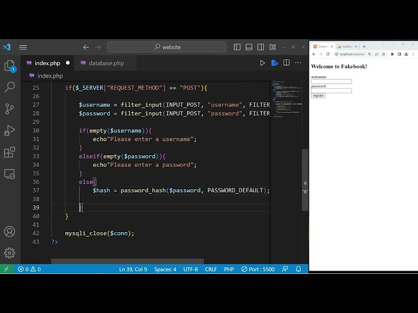
Task: Click the browser back button
Action: coord(314,54)
